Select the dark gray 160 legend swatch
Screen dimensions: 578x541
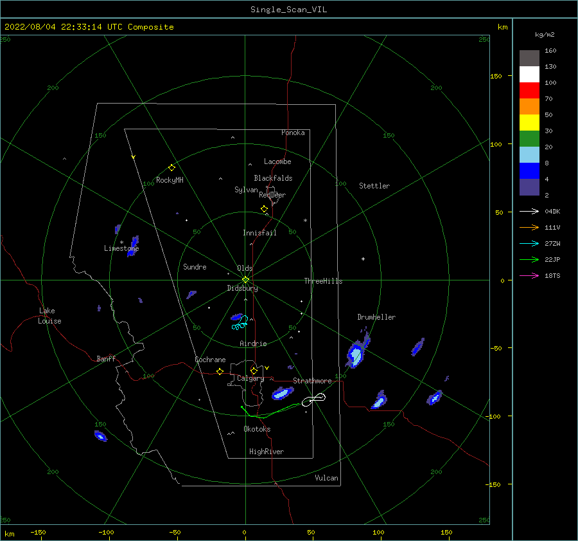(529, 58)
